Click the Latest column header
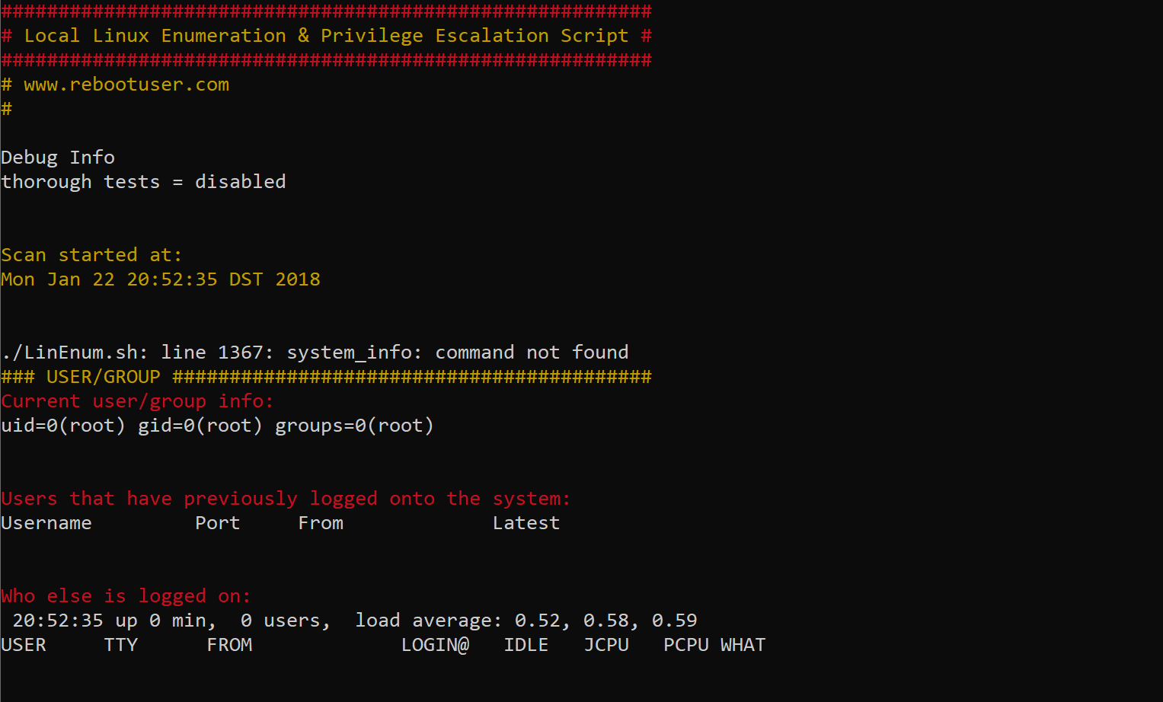 526,523
